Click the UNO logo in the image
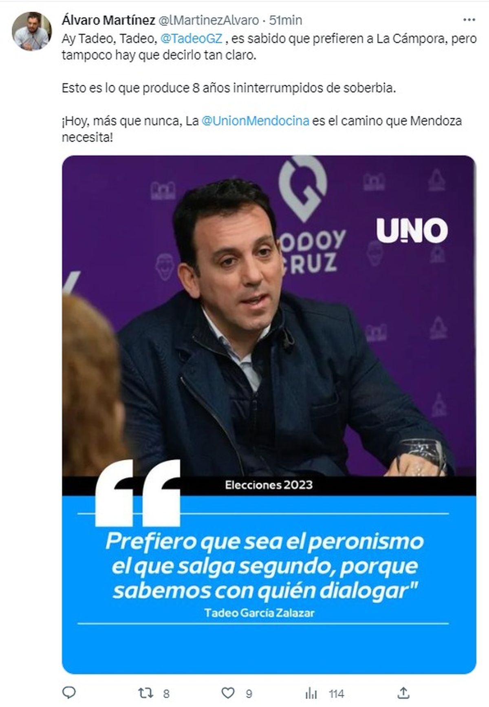 pos(412,230)
